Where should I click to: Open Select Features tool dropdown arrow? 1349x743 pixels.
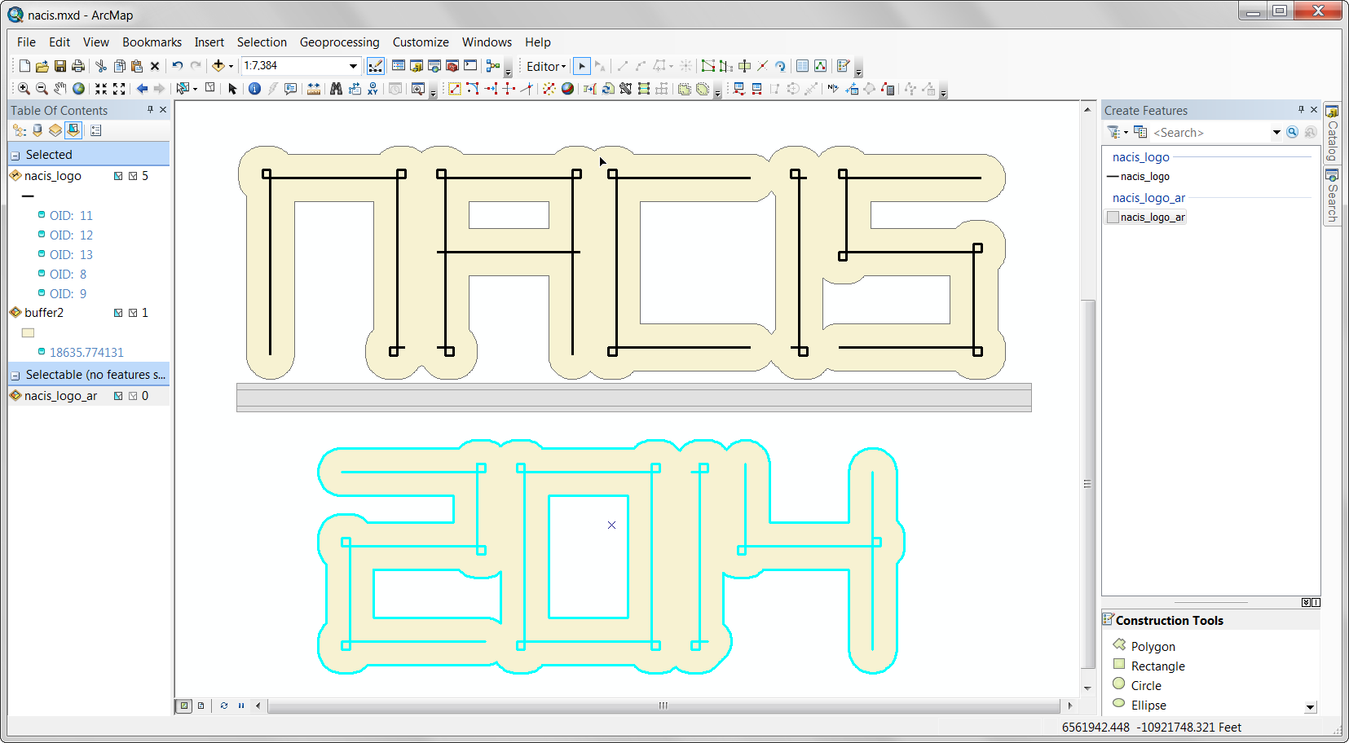coord(195,90)
